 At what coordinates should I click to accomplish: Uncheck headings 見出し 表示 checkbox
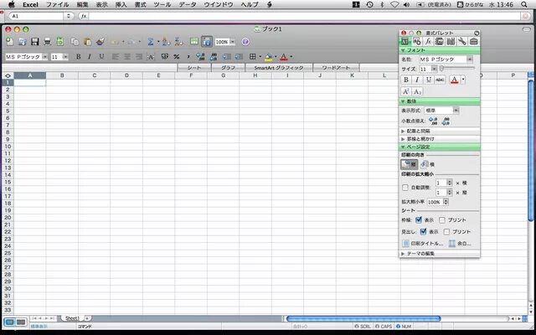coord(423,232)
